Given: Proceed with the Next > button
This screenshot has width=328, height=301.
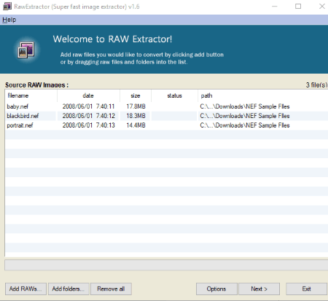Looking at the screenshot, I should [x=259, y=289].
